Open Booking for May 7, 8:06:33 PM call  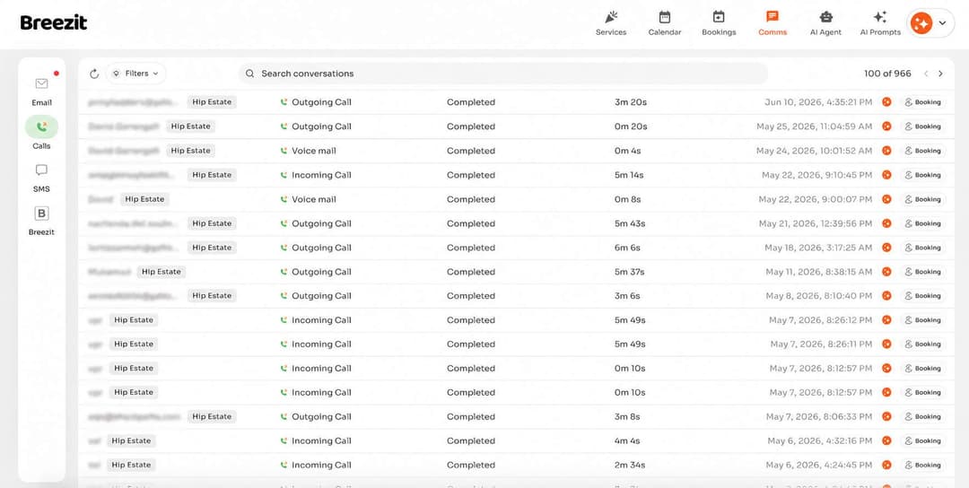point(922,417)
